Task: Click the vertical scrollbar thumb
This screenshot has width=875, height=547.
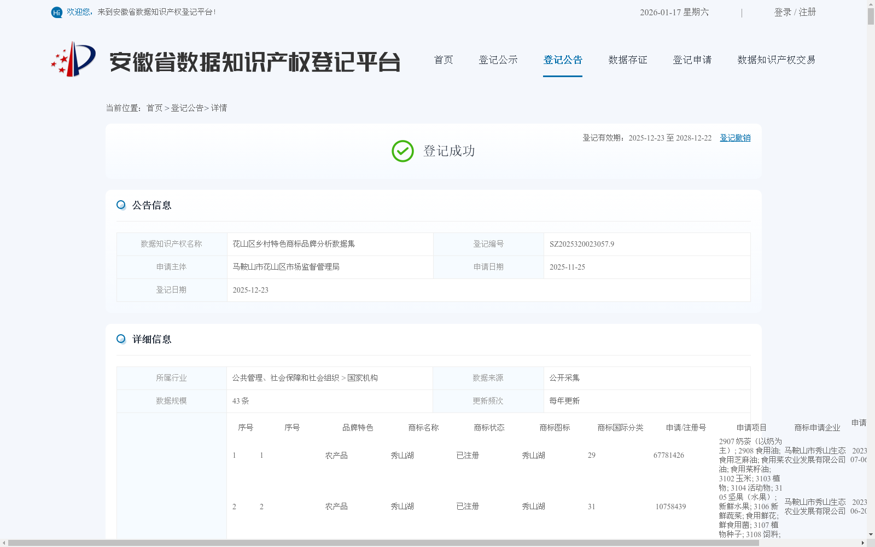Action: 871,16
